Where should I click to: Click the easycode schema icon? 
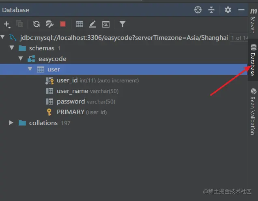tap(31, 58)
